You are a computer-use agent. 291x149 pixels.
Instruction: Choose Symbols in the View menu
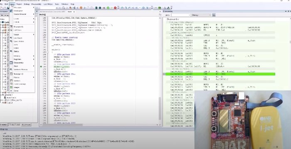22,81
